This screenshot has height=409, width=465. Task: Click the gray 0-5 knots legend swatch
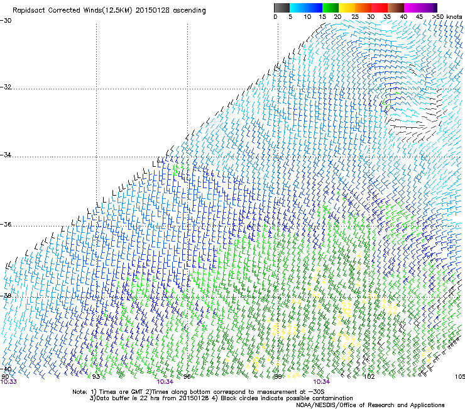click(x=282, y=8)
